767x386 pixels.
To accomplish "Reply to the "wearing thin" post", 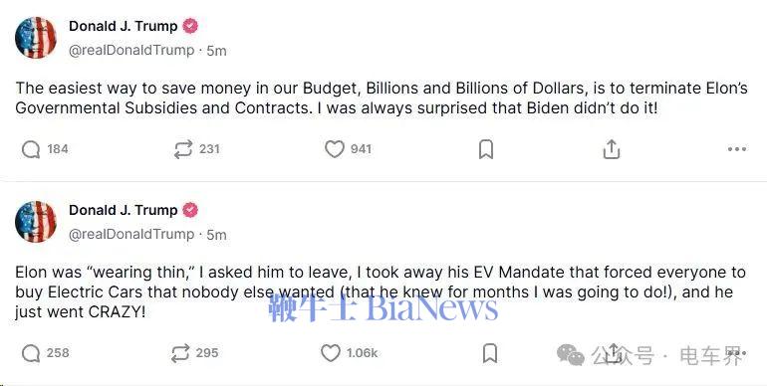I will 31,353.
